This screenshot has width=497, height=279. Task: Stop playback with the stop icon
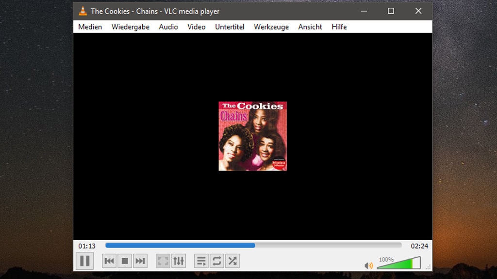pyautogui.click(x=125, y=261)
